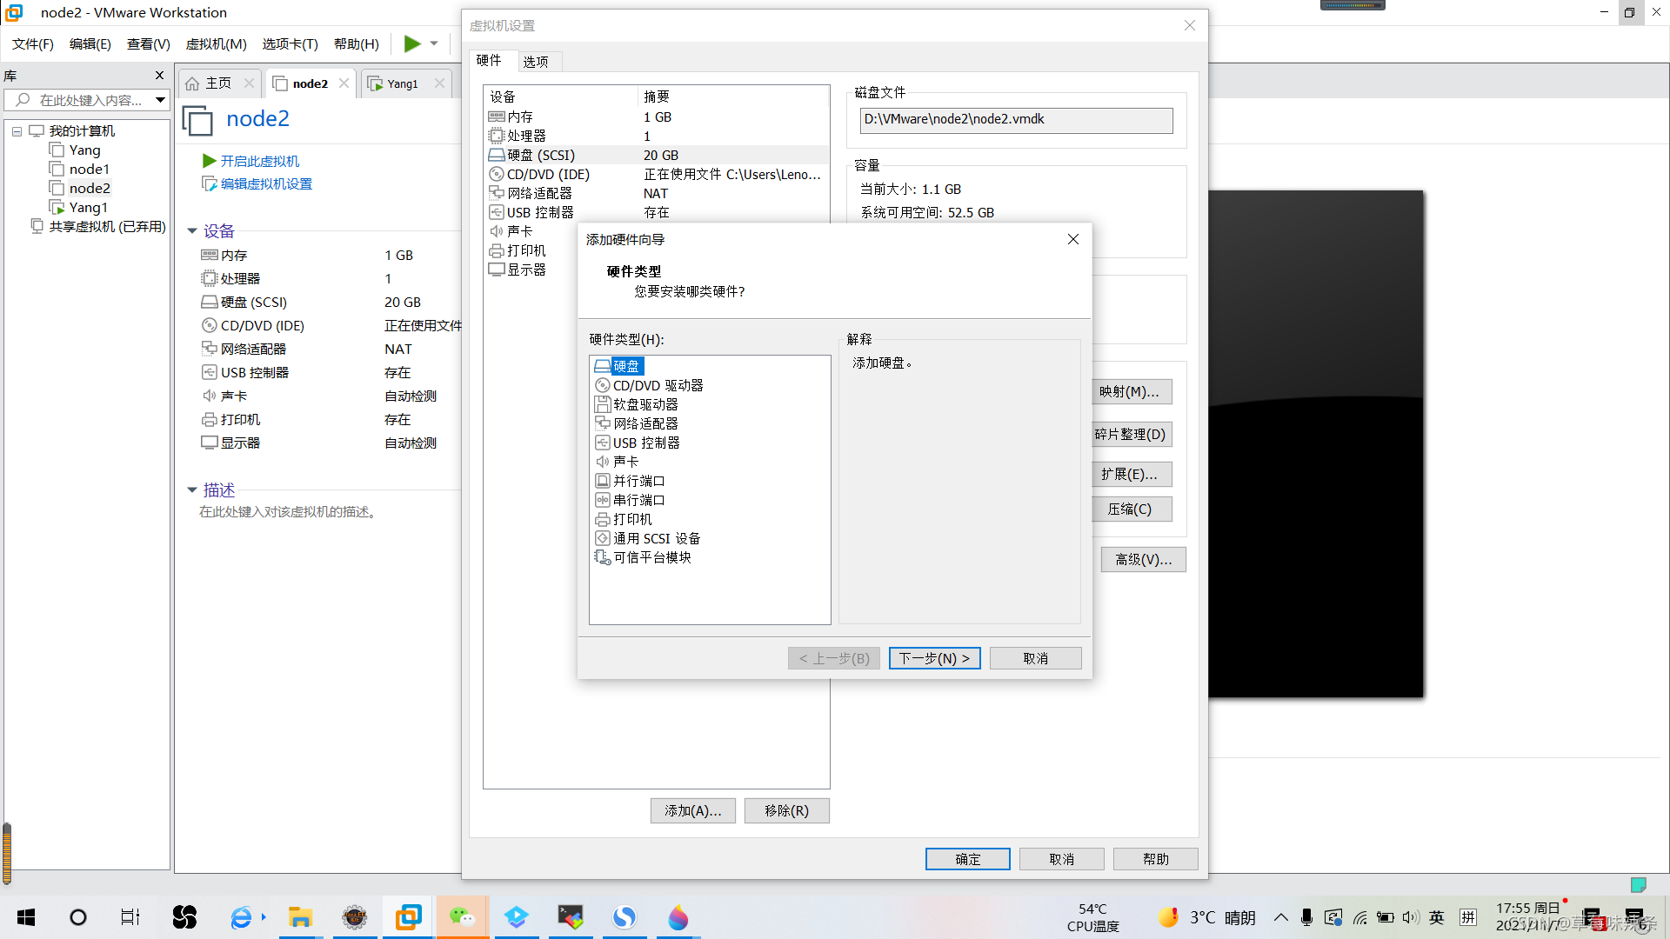Click 碎片整理(D) button

[x=1132, y=434]
